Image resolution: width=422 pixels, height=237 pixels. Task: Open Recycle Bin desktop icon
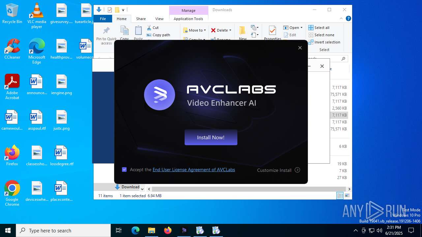click(12, 13)
